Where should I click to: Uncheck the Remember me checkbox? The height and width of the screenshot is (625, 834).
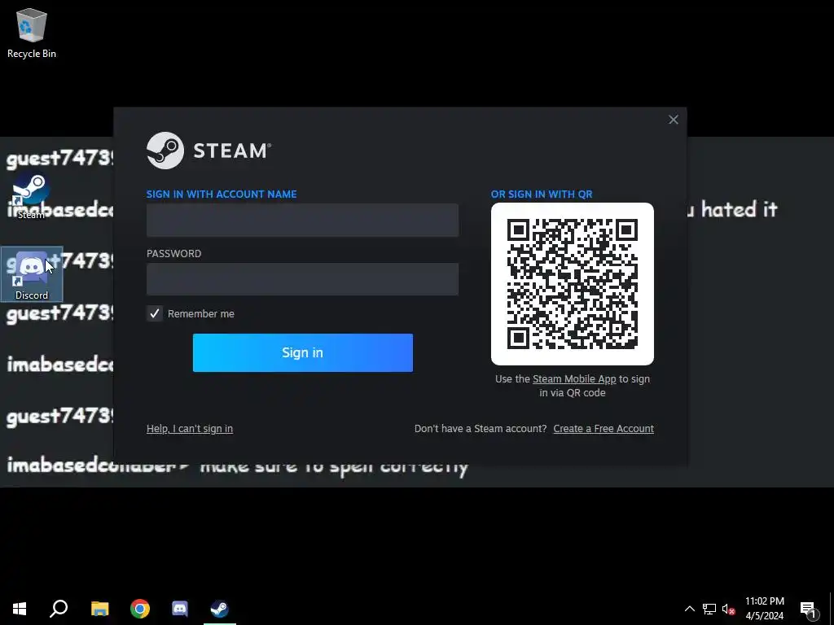[154, 313]
